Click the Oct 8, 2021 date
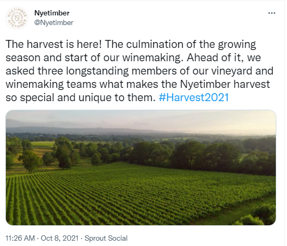Image resolution: width=287 pixels, height=246 pixels. [60, 238]
